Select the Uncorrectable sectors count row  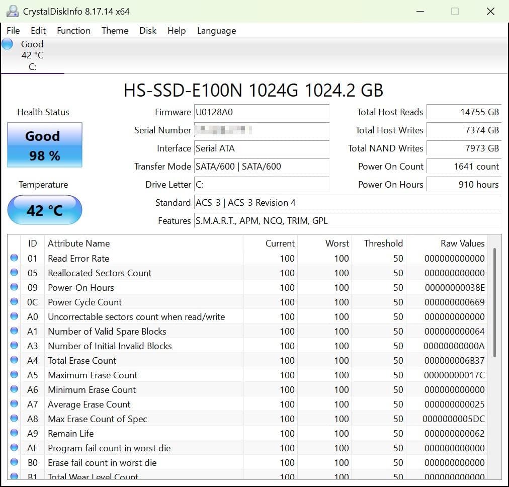point(247,317)
